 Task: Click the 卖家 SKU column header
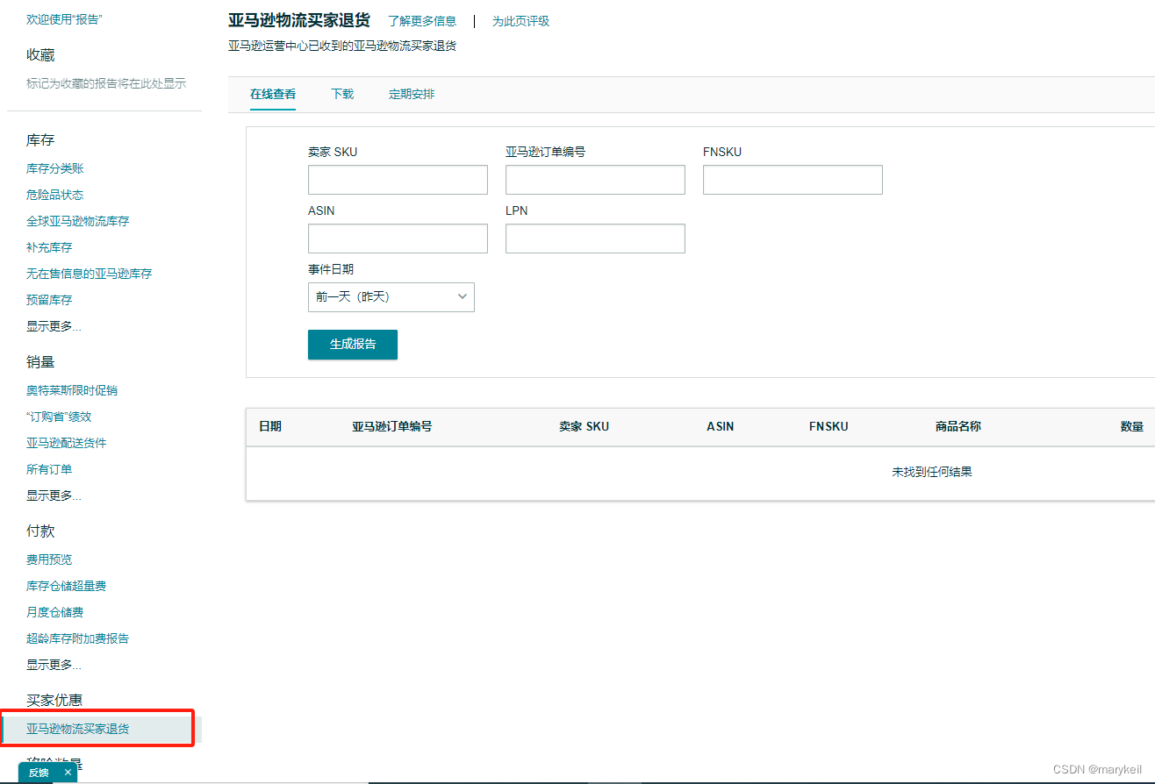(584, 426)
